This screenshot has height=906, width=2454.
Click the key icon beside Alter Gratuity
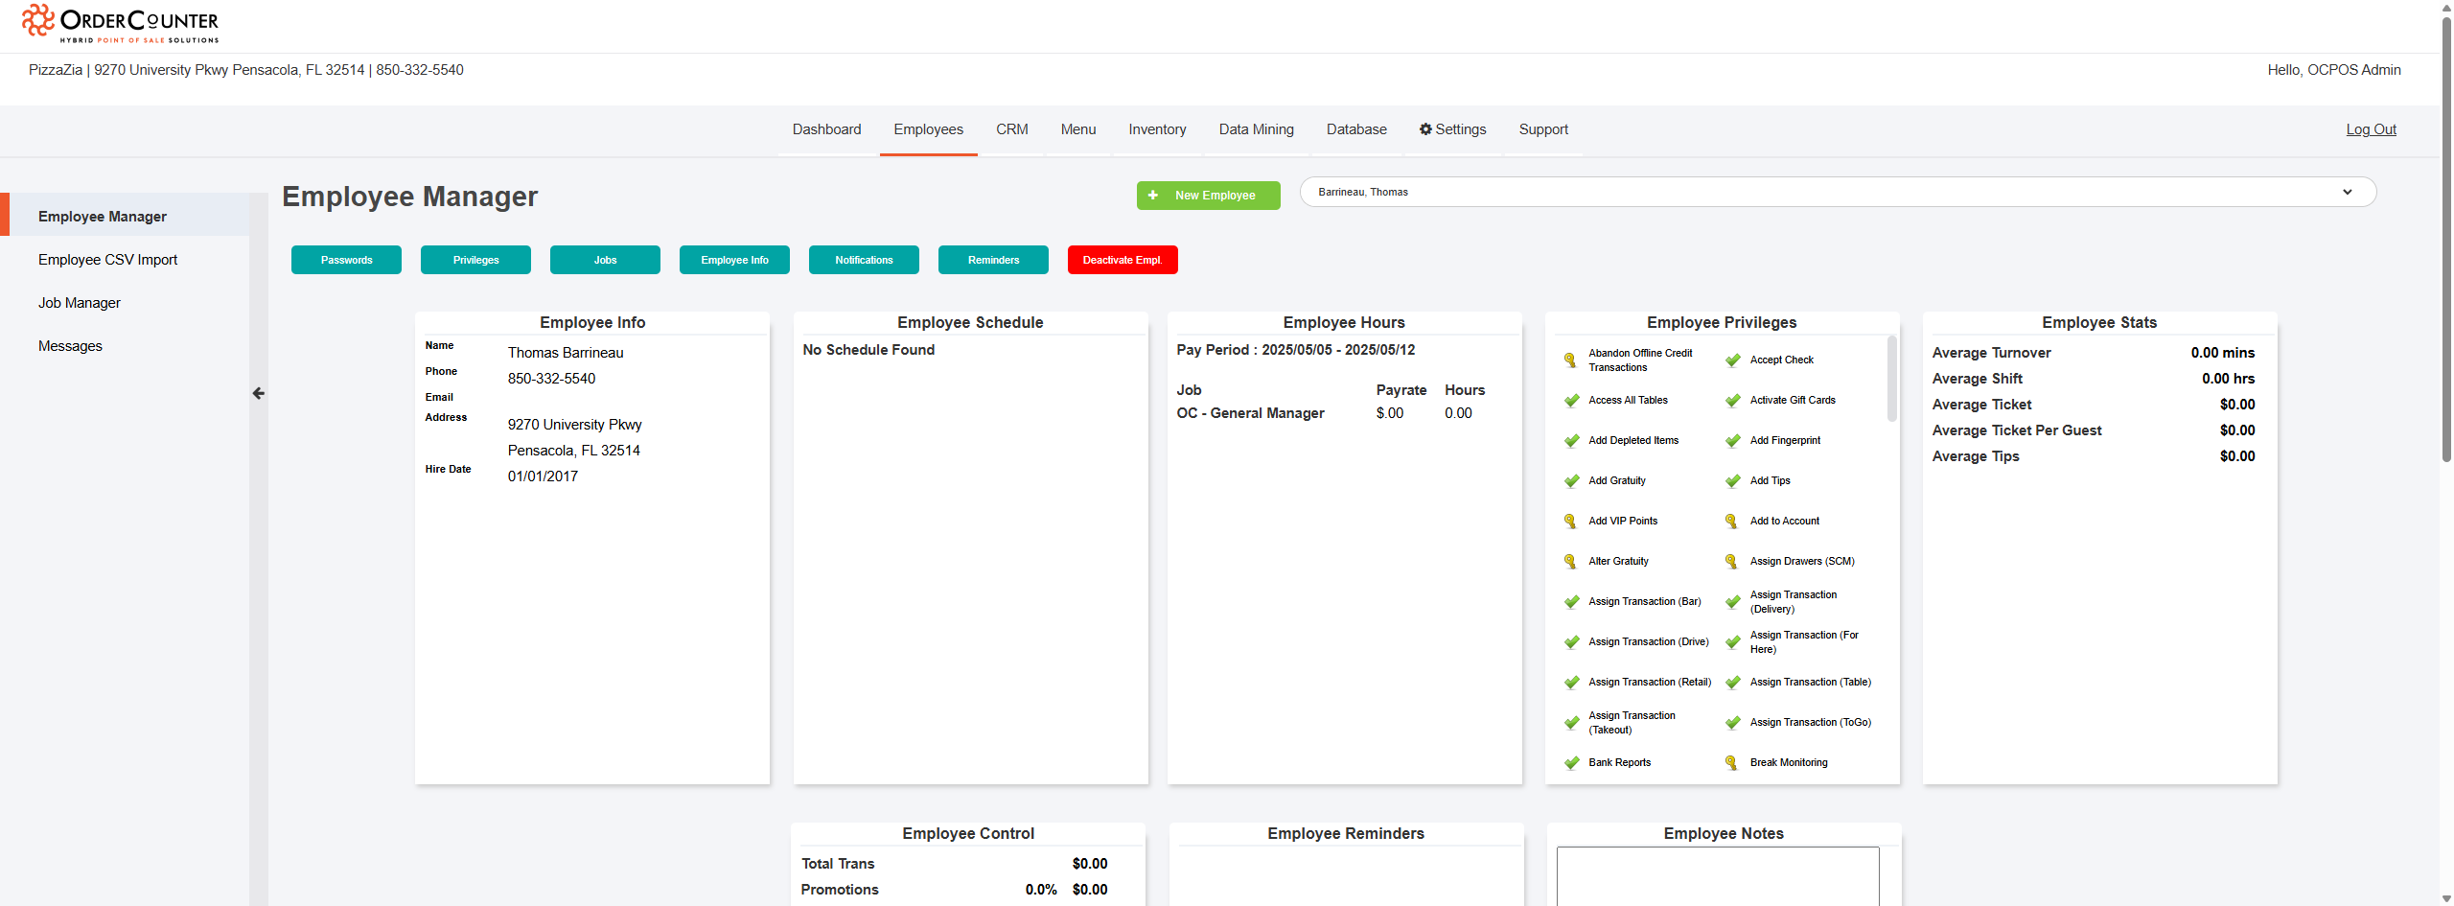tap(1570, 562)
